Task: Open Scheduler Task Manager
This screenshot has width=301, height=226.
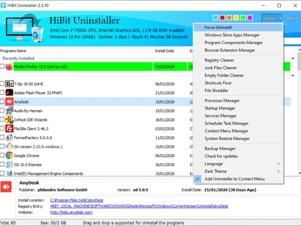Action: click(x=238, y=124)
